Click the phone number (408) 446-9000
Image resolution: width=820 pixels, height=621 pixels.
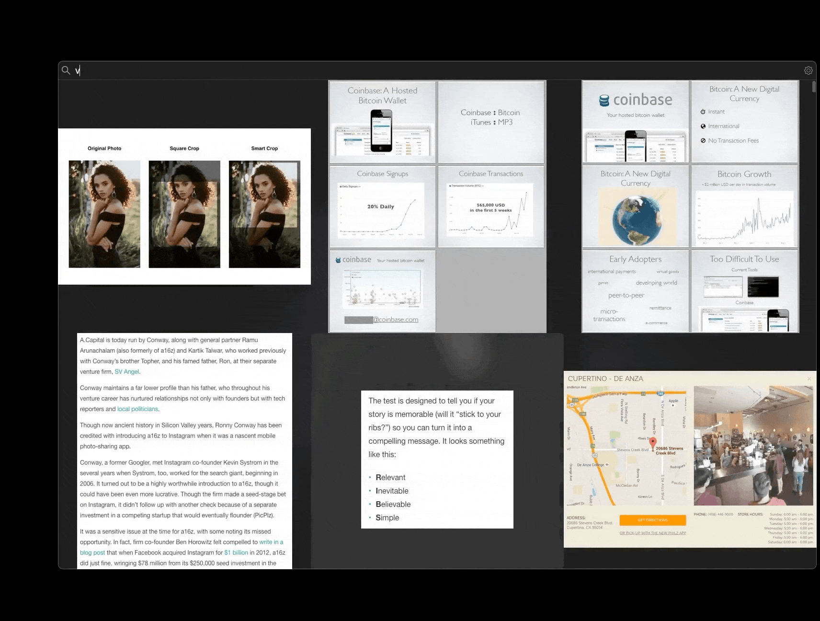[x=720, y=514]
